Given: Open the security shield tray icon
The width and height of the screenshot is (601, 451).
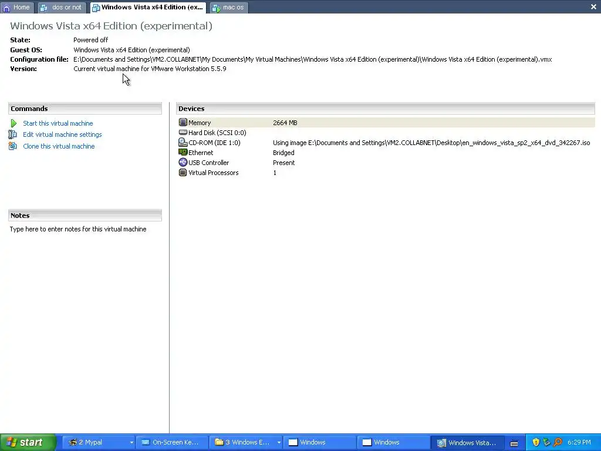Looking at the screenshot, I should (x=536, y=442).
